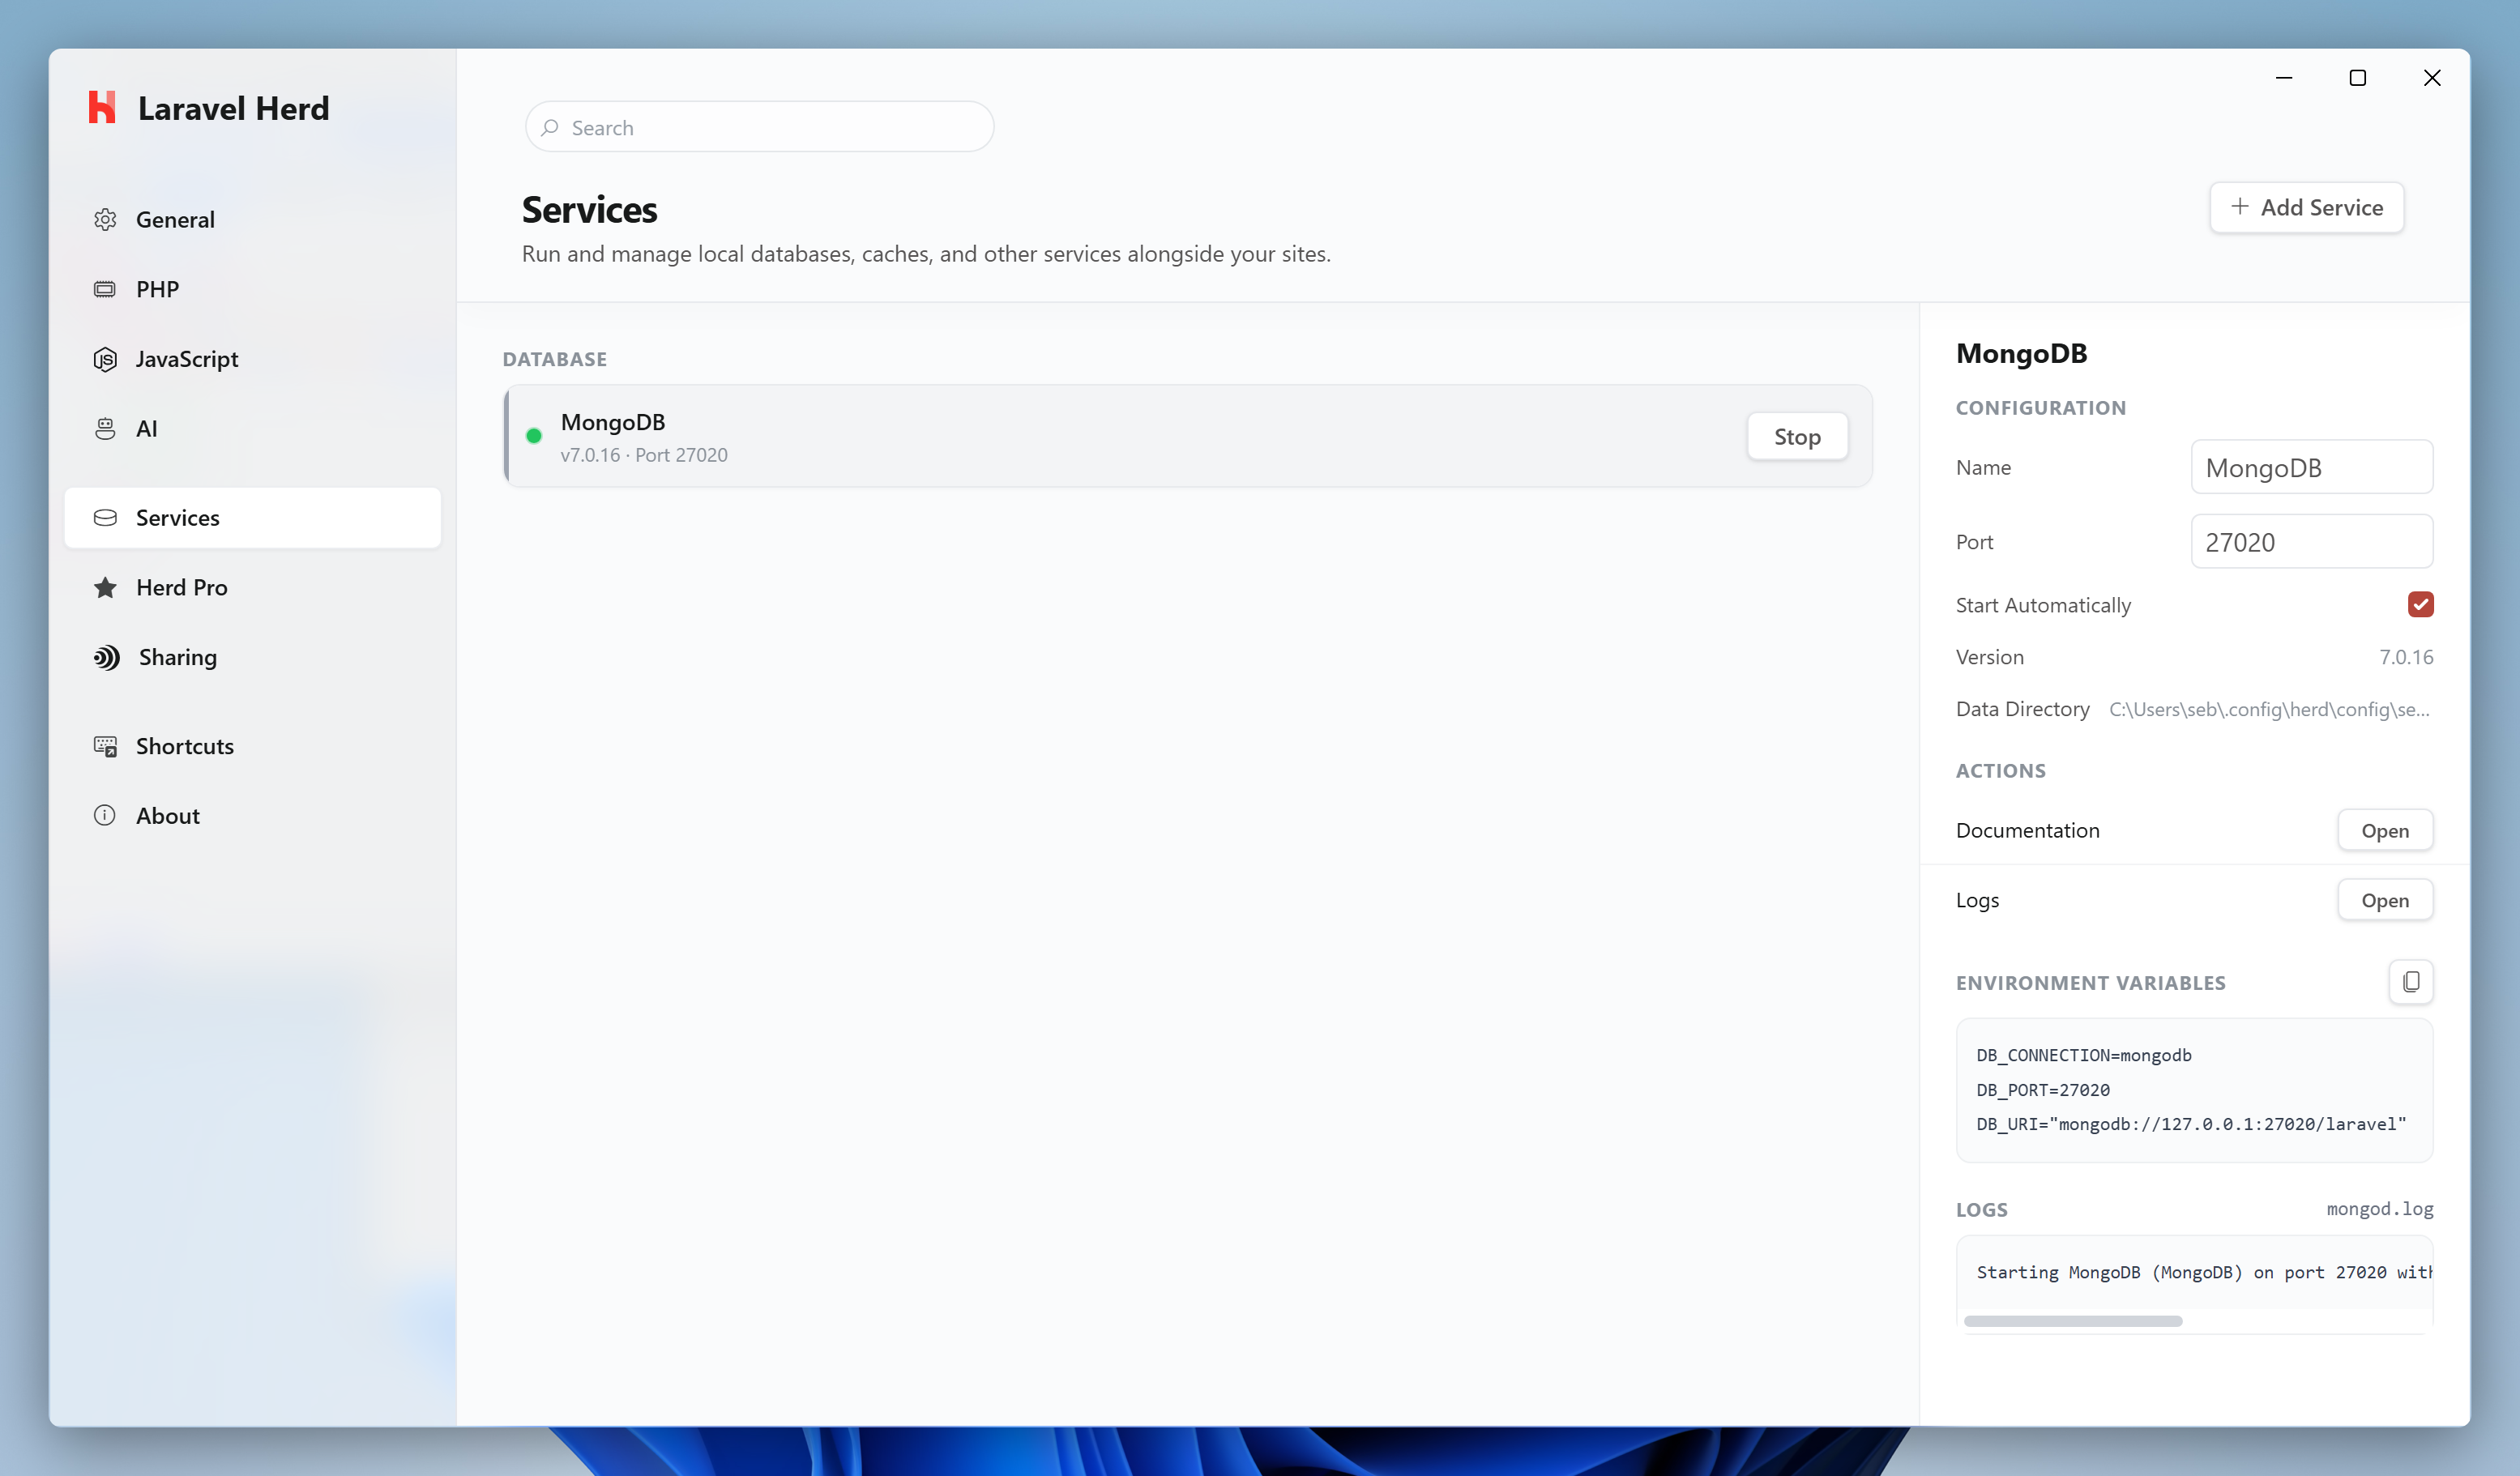The width and height of the screenshot is (2520, 1476).
Task: Edit the Port field showing 27020
Action: [2311, 541]
